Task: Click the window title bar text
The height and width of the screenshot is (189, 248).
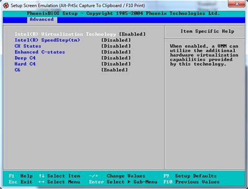Action: pyautogui.click(x=78, y=5)
